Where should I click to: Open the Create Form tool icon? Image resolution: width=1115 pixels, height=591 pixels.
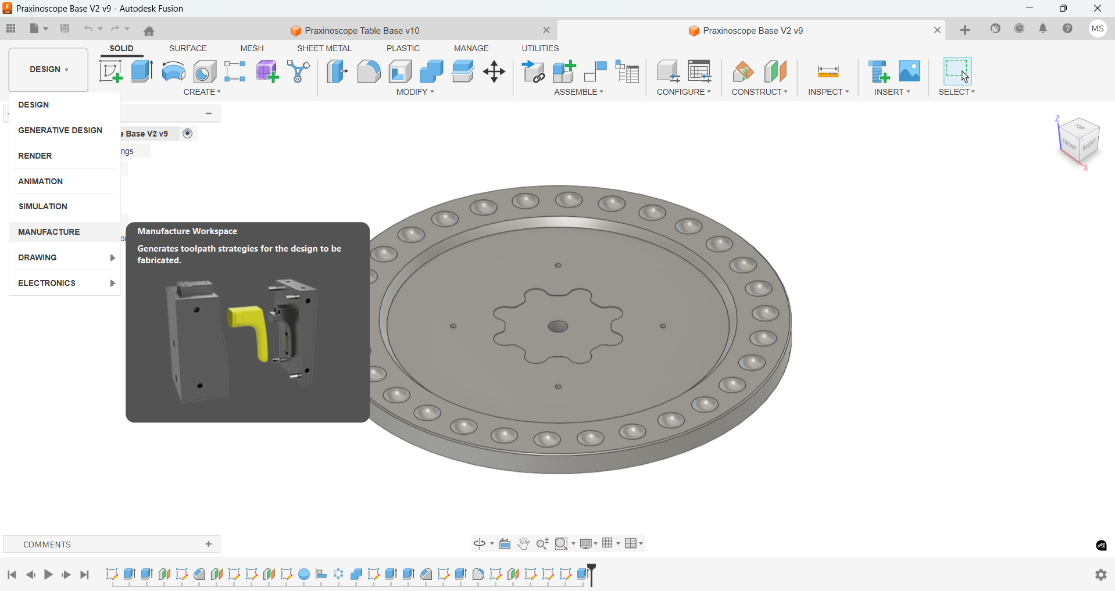[267, 71]
